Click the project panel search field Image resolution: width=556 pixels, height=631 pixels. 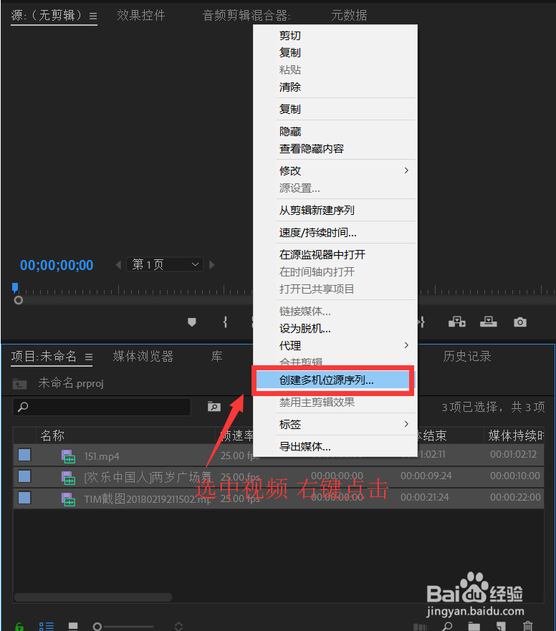coord(102,406)
